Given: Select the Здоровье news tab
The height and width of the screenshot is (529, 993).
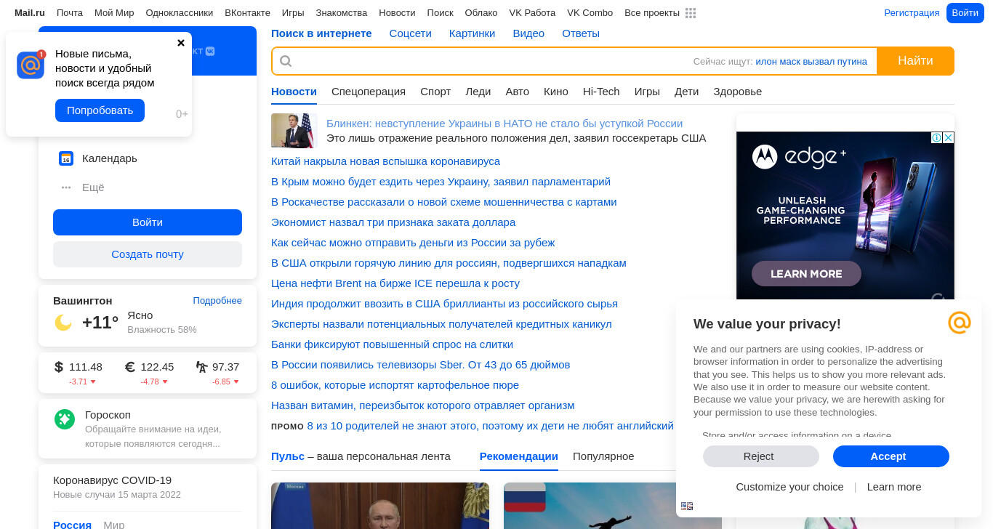Looking at the screenshot, I should click(x=738, y=92).
